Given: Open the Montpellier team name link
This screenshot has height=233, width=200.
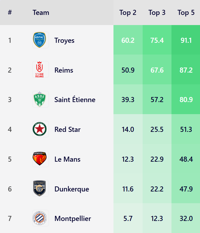Looking at the screenshot, I should (73, 218).
